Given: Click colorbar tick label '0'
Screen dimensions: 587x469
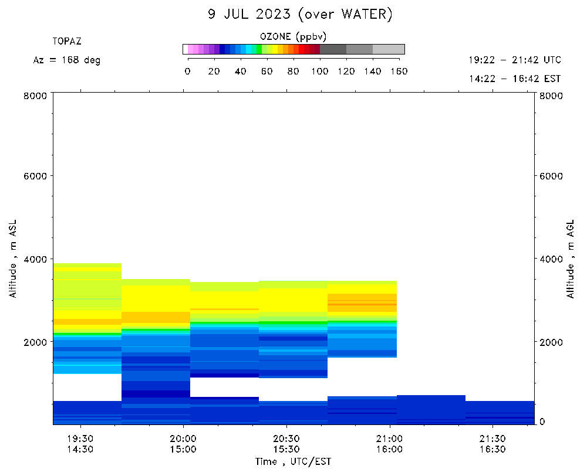Looking at the screenshot, I should 188,72.
